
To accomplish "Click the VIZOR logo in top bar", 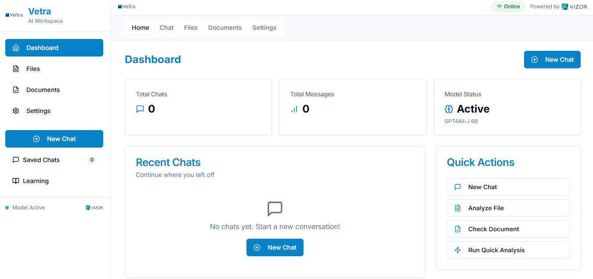I will (x=575, y=7).
